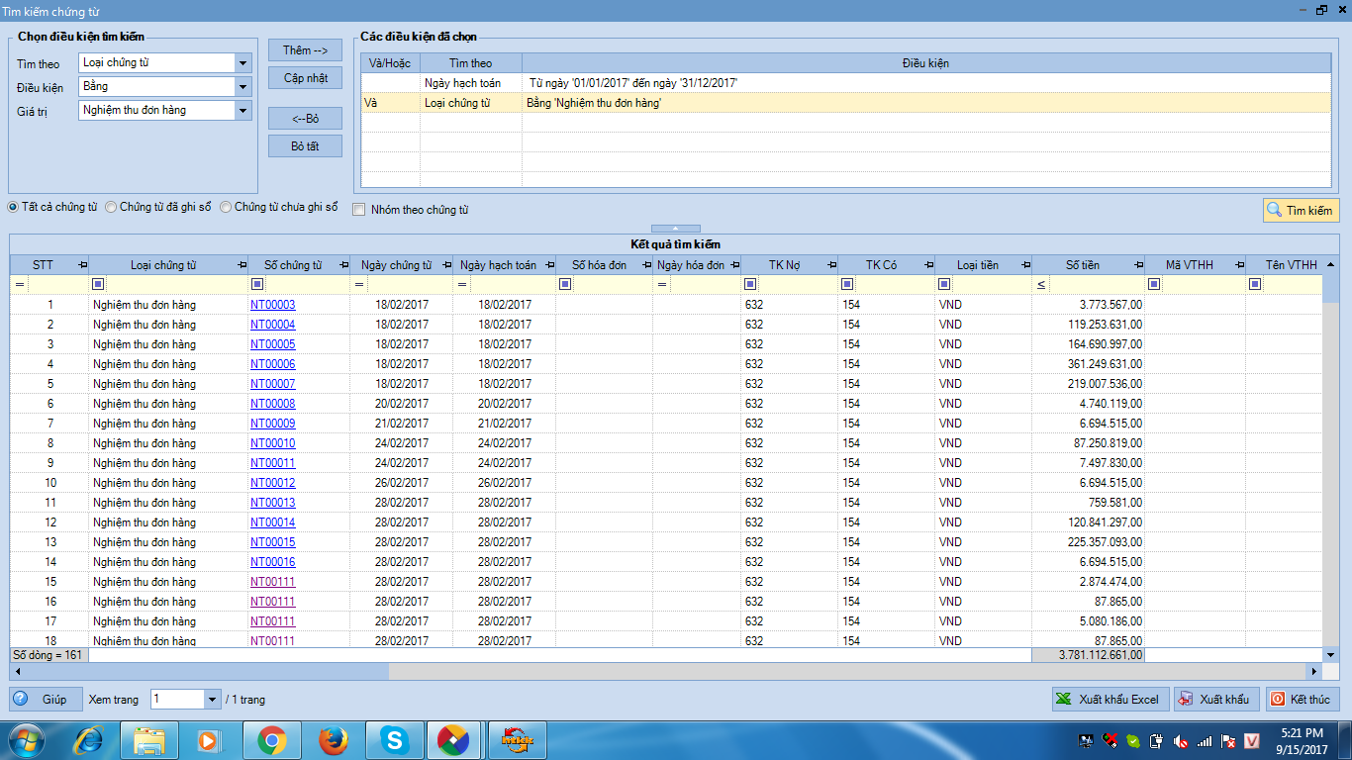
Task: Click amount cell 225.357.093,00
Action: pyautogui.click(x=1088, y=542)
